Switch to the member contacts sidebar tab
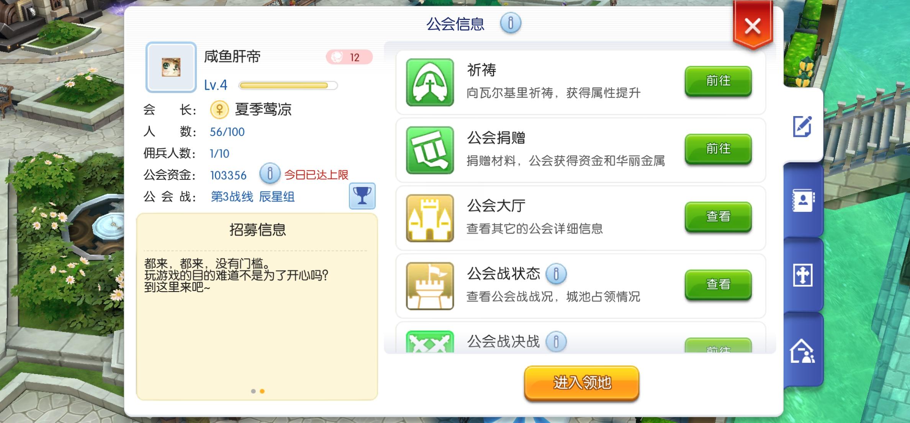Viewport: 910px width, 423px height. coord(803,200)
